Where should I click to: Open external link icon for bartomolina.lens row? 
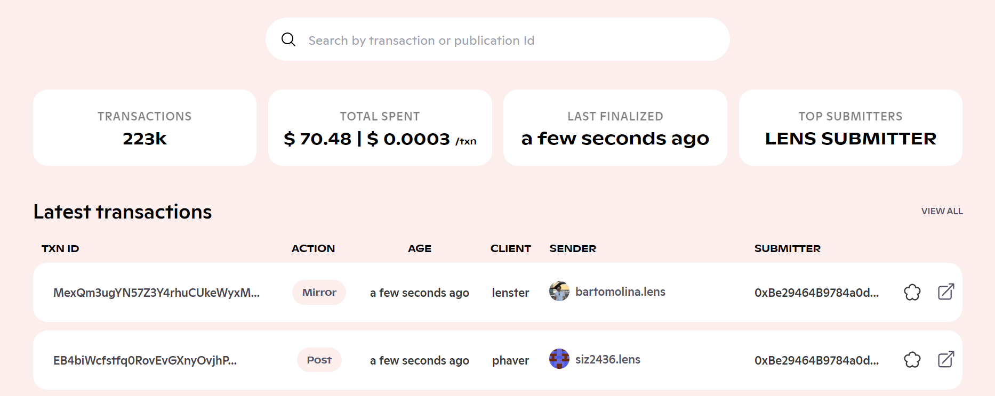[x=946, y=292]
